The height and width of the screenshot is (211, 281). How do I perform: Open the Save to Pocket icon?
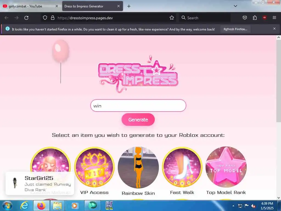tap(245, 18)
